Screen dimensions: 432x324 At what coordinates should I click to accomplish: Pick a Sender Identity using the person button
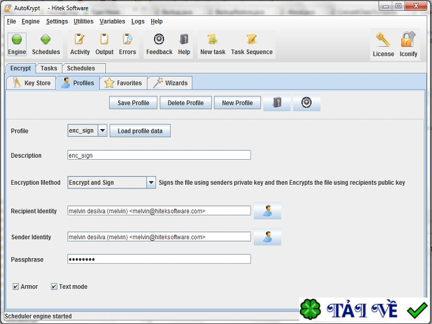[x=267, y=237]
